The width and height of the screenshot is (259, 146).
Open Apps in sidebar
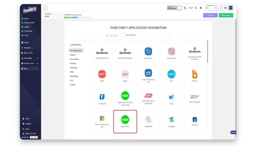30,69
